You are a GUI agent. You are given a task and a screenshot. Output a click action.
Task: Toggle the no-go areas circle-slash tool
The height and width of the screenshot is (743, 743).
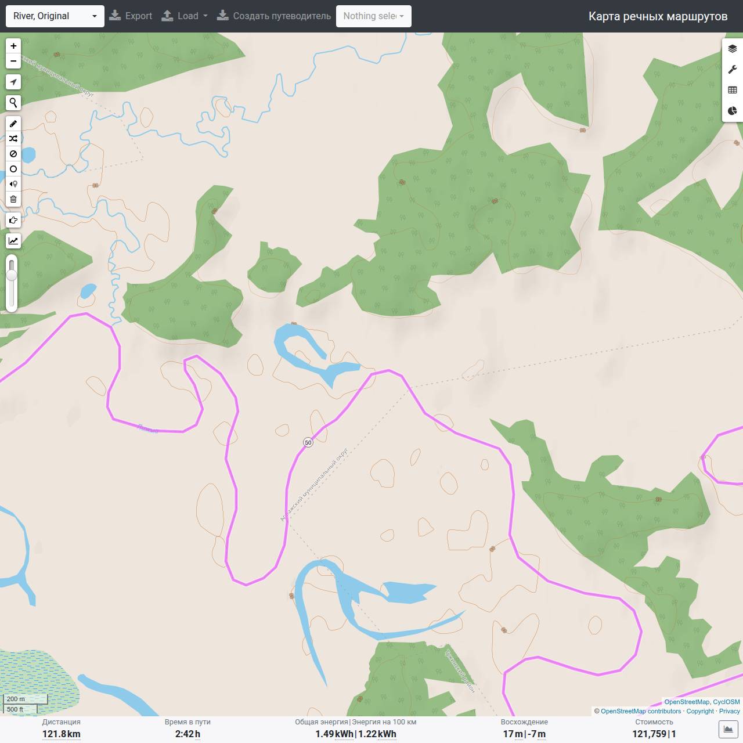point(13,154)
